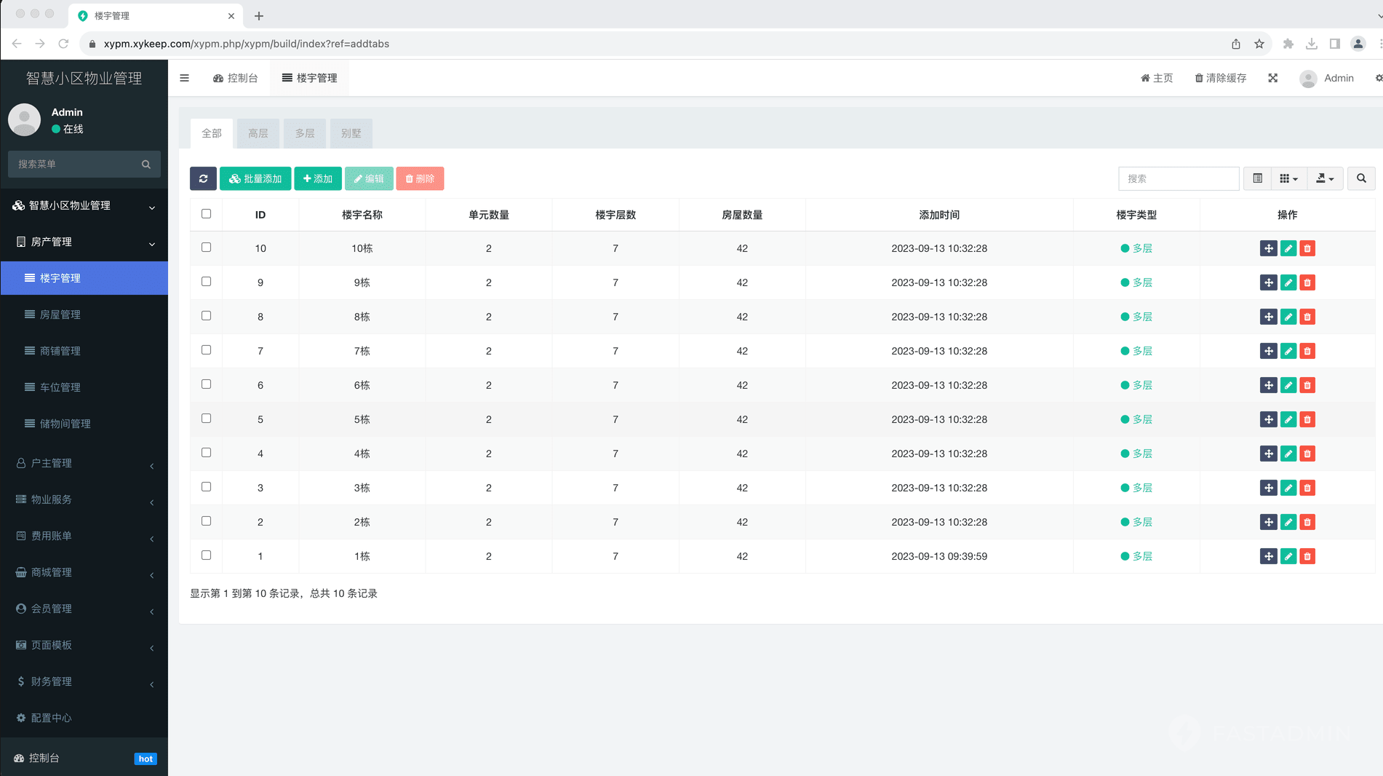The height and width of the screenshot is (776, 1383).
Task: Click the green 添加 button
Action: tap(318, 178)
